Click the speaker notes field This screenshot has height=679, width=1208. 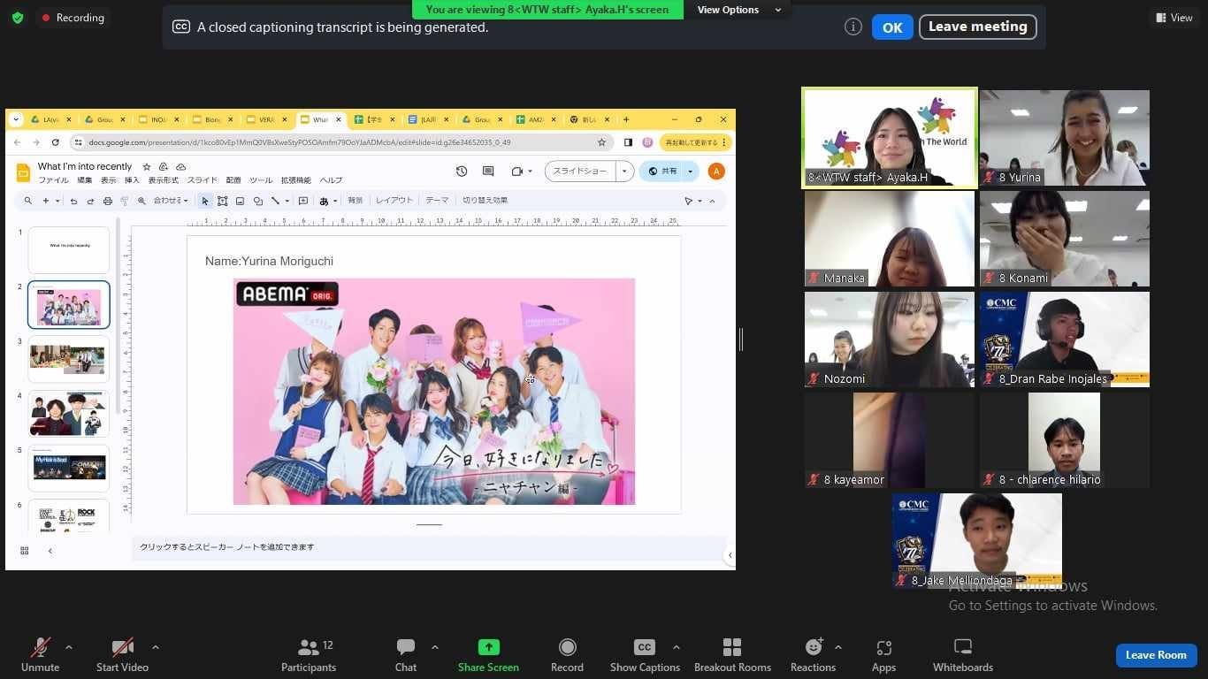pos(429,547)
